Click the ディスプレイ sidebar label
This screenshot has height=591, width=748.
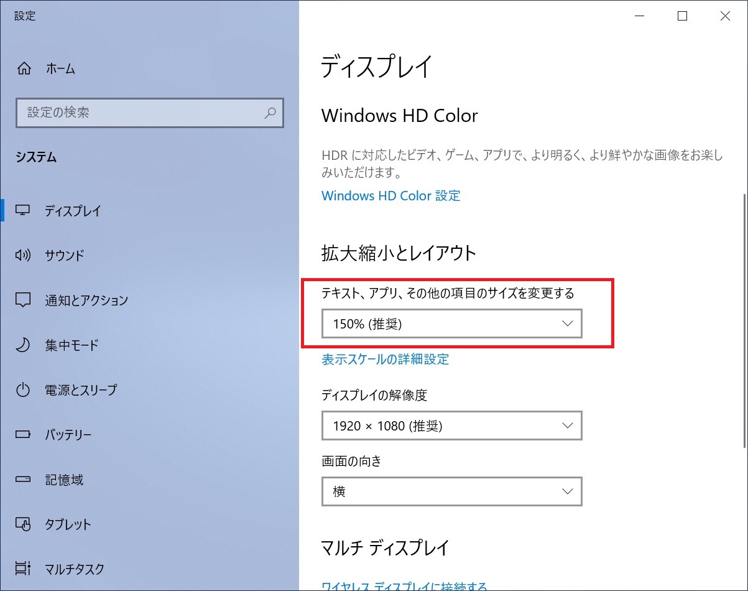[x=73, y=211]
